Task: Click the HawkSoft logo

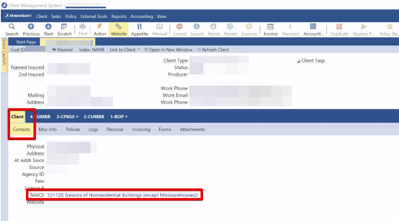Action: [18, 16]
